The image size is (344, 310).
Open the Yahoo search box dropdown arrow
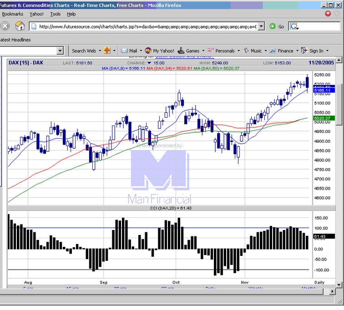[x=60, y=51]
